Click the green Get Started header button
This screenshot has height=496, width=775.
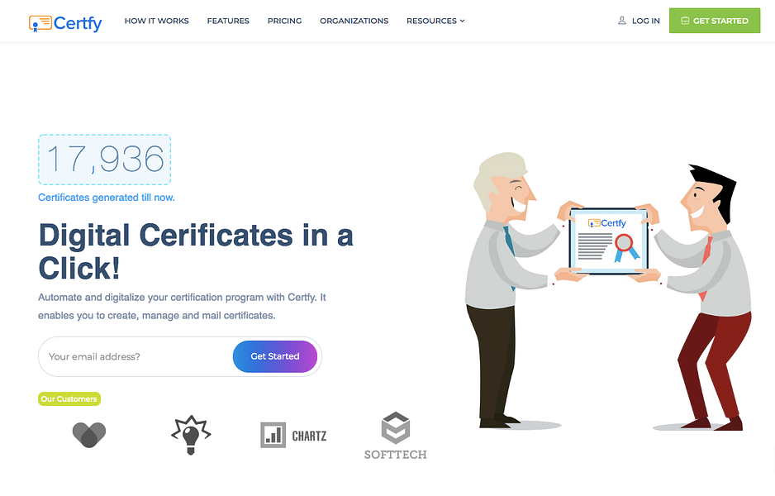click(714, 21)
